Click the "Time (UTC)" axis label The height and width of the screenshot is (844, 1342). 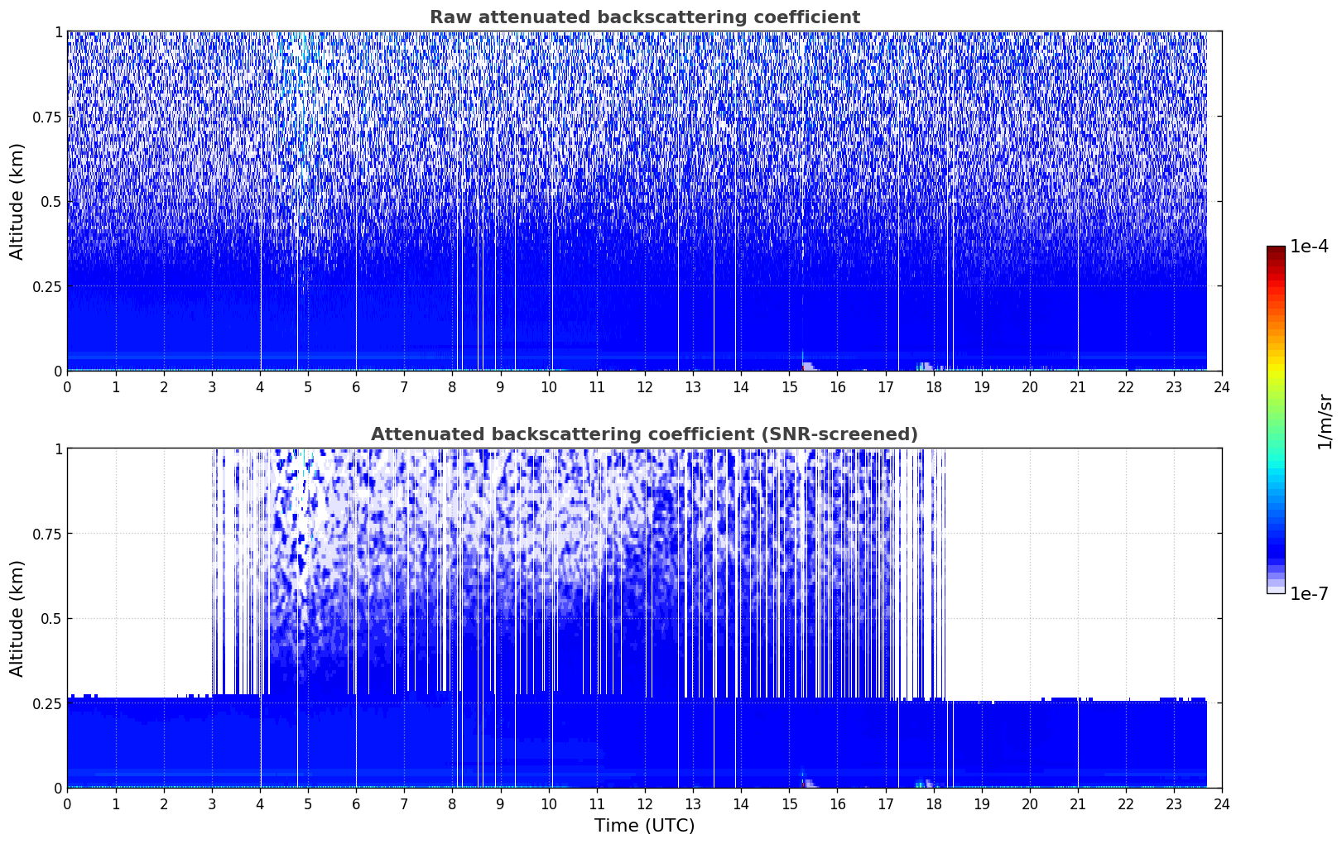tap(644, 825)
